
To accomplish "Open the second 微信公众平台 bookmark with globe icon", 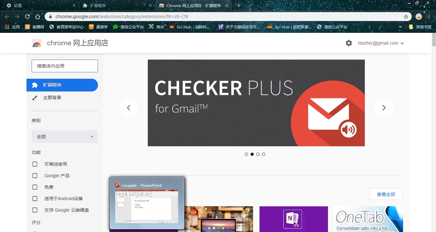I will click(332, 27).
